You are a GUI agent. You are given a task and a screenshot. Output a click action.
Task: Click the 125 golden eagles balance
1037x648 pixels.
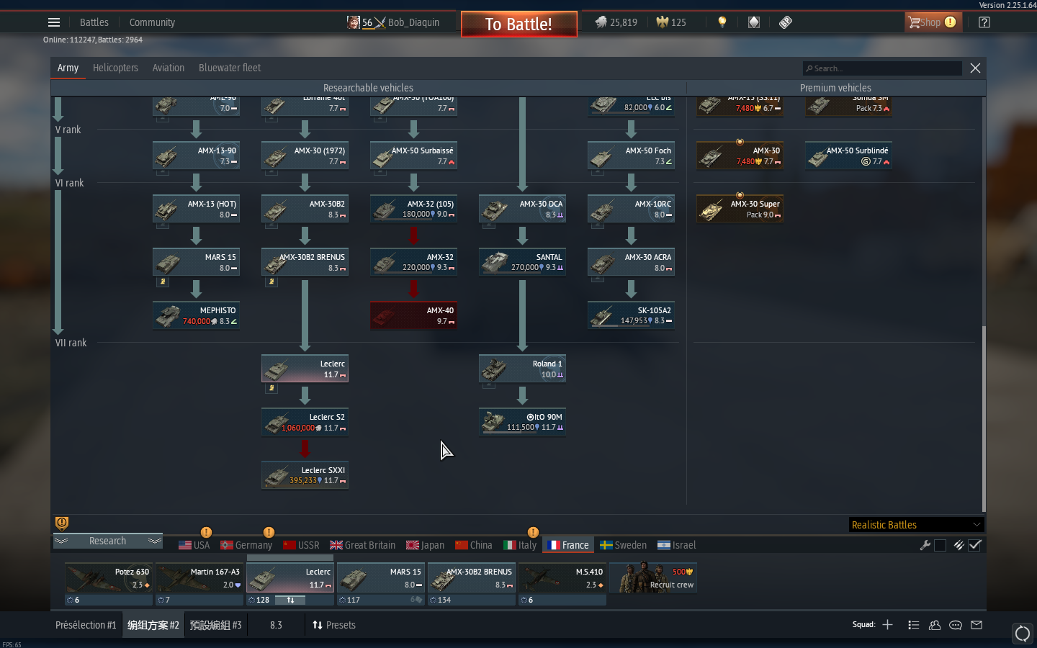click(671, 22)
